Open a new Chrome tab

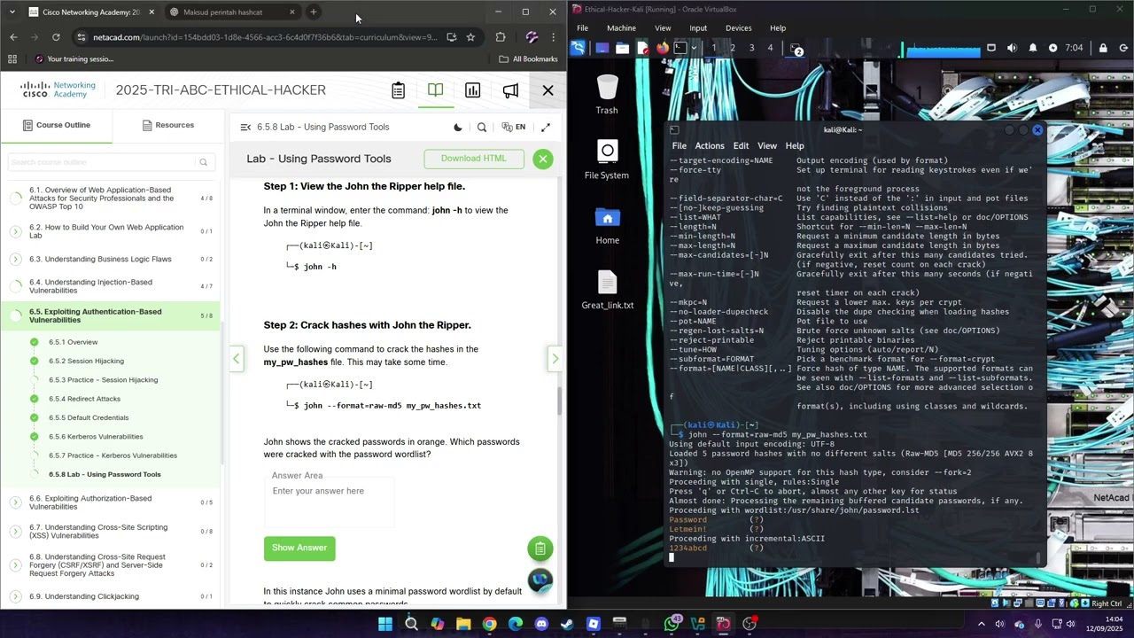(314, 12)
